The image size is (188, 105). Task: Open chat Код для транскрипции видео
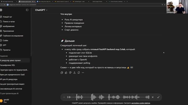click(x=12, y=84)
